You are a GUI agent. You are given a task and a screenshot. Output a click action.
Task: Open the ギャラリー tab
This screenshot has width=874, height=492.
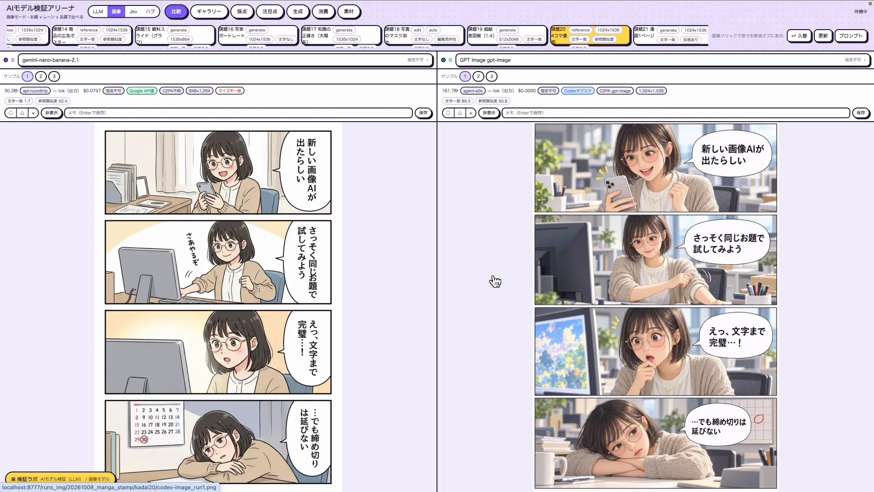tap(209, 11)
